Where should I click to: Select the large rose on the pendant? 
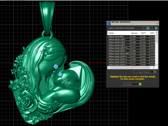tap(28, 103)
